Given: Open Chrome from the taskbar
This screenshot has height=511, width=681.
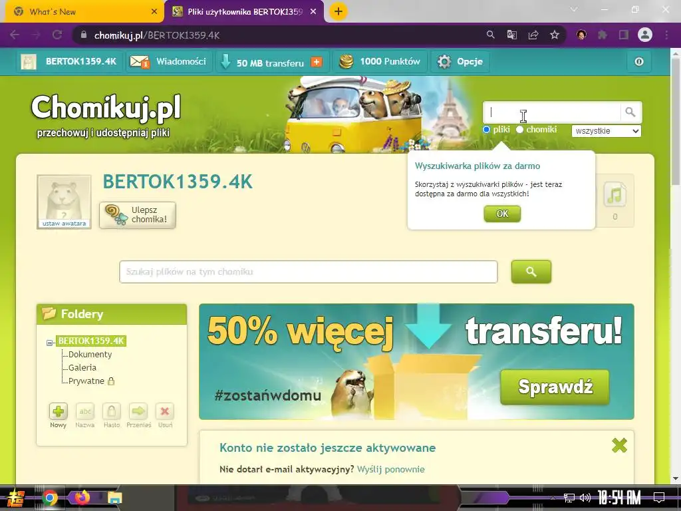Looking at the screenshot, I should 49,498.
